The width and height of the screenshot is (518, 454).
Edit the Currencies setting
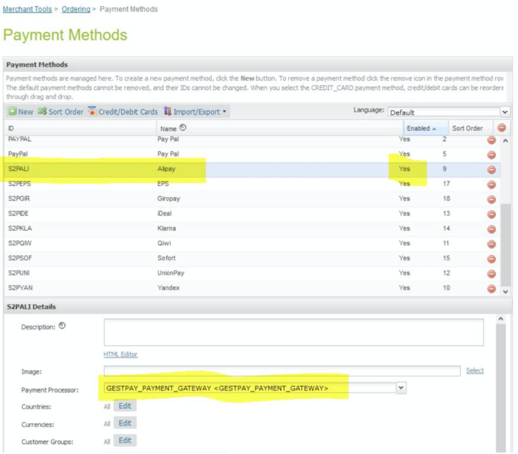coord(125,423)
